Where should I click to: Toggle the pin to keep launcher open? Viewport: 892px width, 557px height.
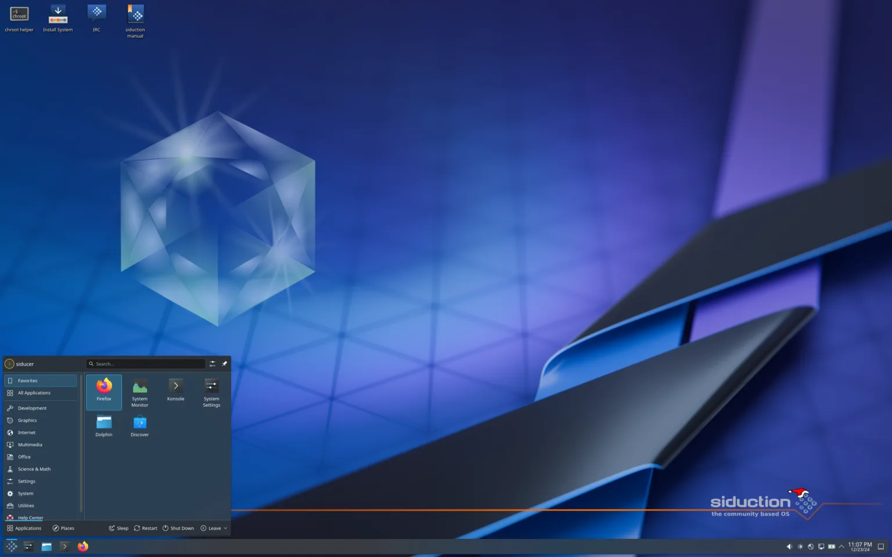tap(225, 364)
